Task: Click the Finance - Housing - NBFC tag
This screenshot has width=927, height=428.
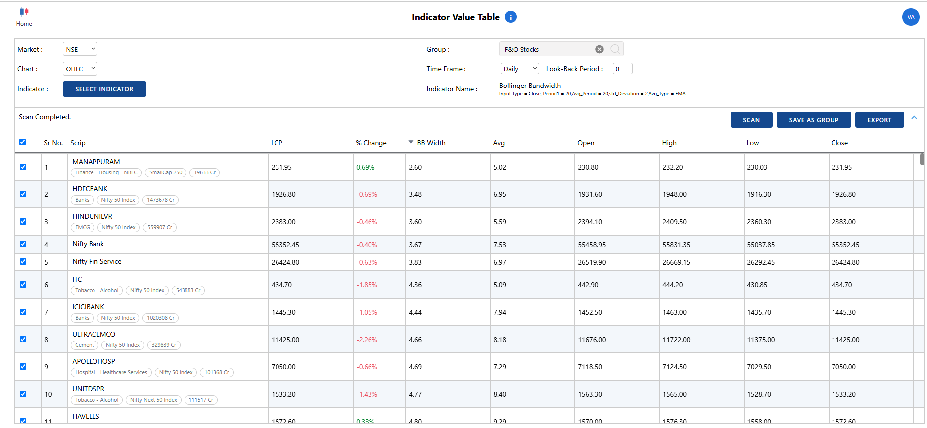Action: point(106,172)
